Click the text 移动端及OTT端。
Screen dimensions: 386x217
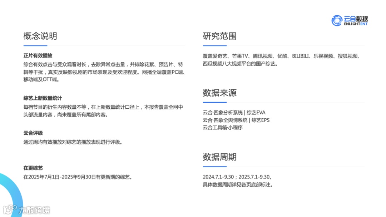tap(41, 80)
